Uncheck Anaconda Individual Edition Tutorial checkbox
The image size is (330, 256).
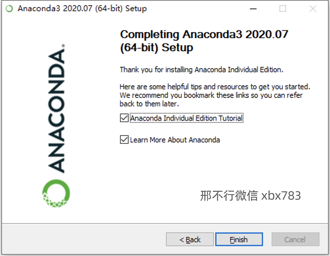(x=124, y=118)
